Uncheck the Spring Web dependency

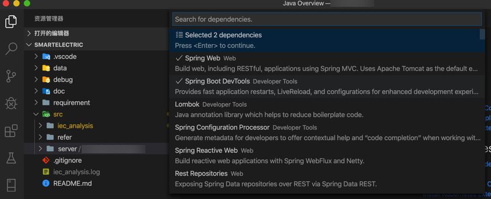click(x=327, y=64)
